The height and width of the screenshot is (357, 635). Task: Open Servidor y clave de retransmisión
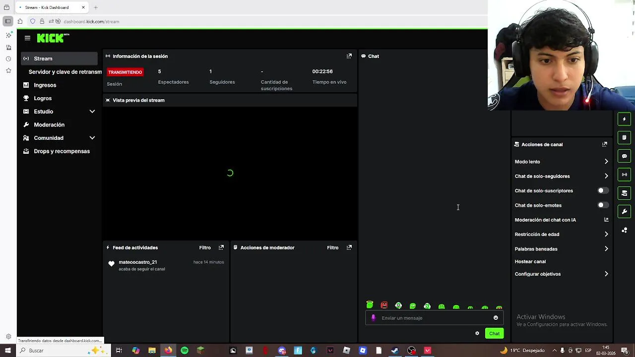(x=65, y=72)
